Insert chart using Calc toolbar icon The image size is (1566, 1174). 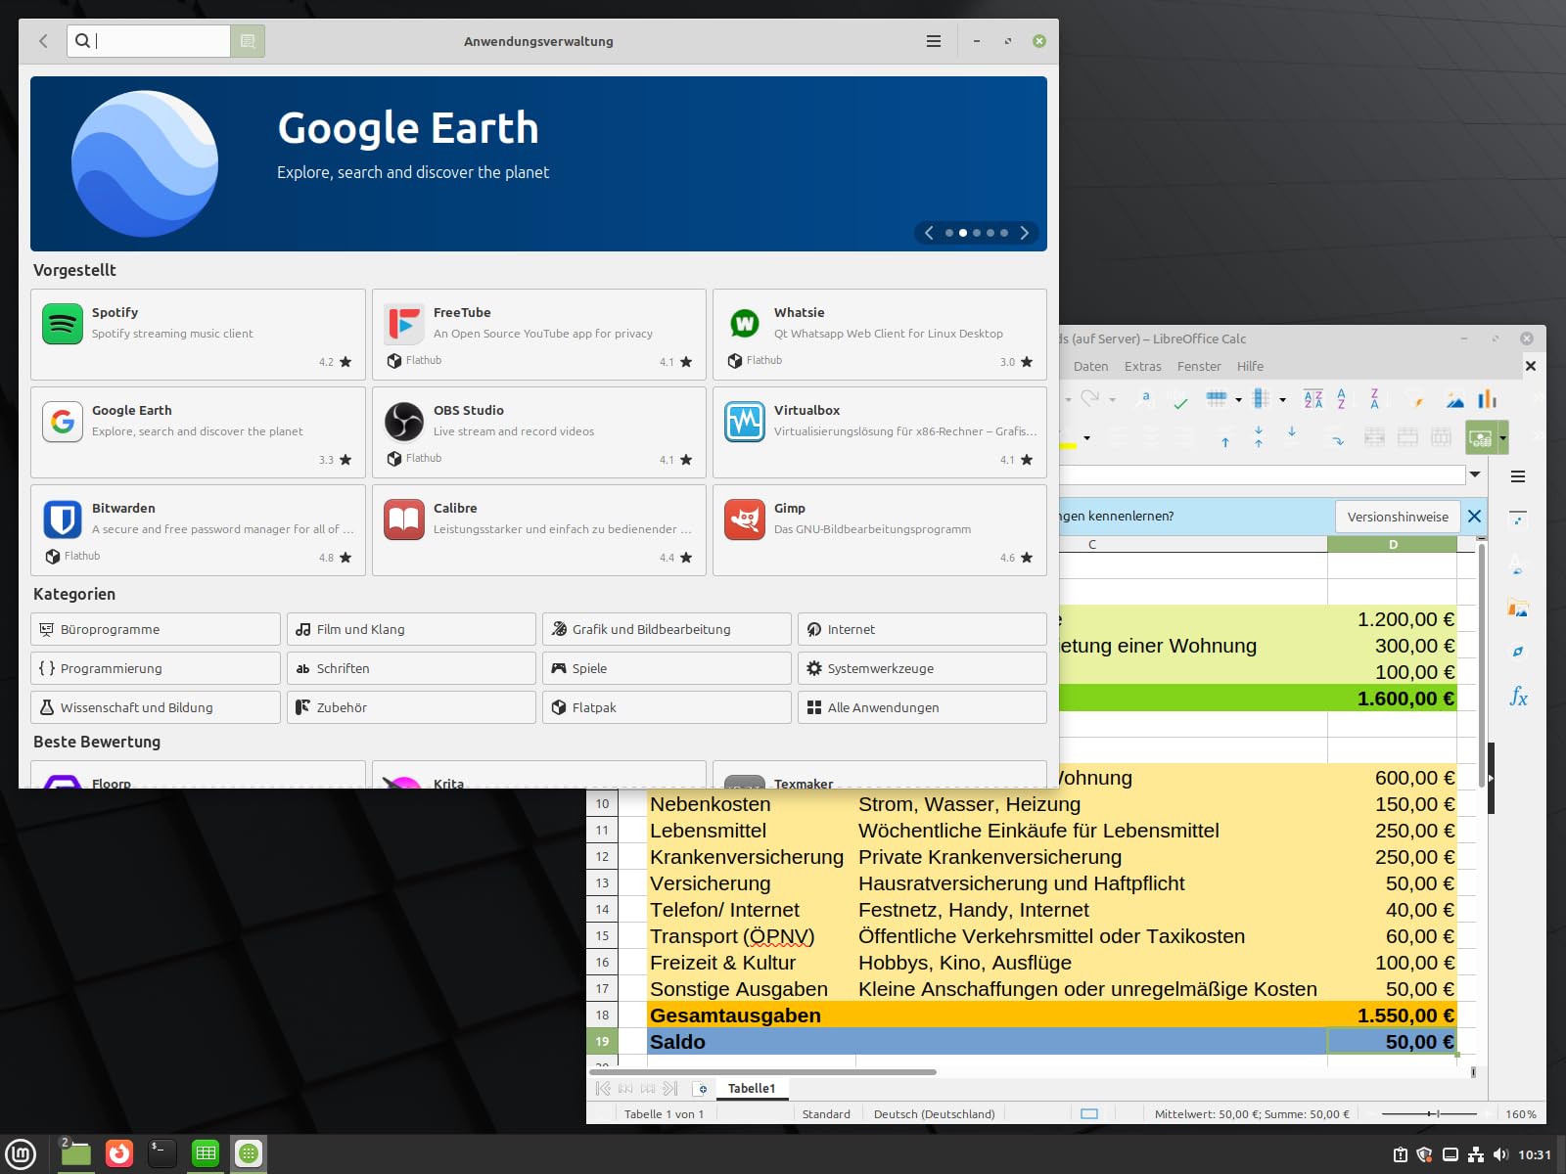[x=1488, y=399]
